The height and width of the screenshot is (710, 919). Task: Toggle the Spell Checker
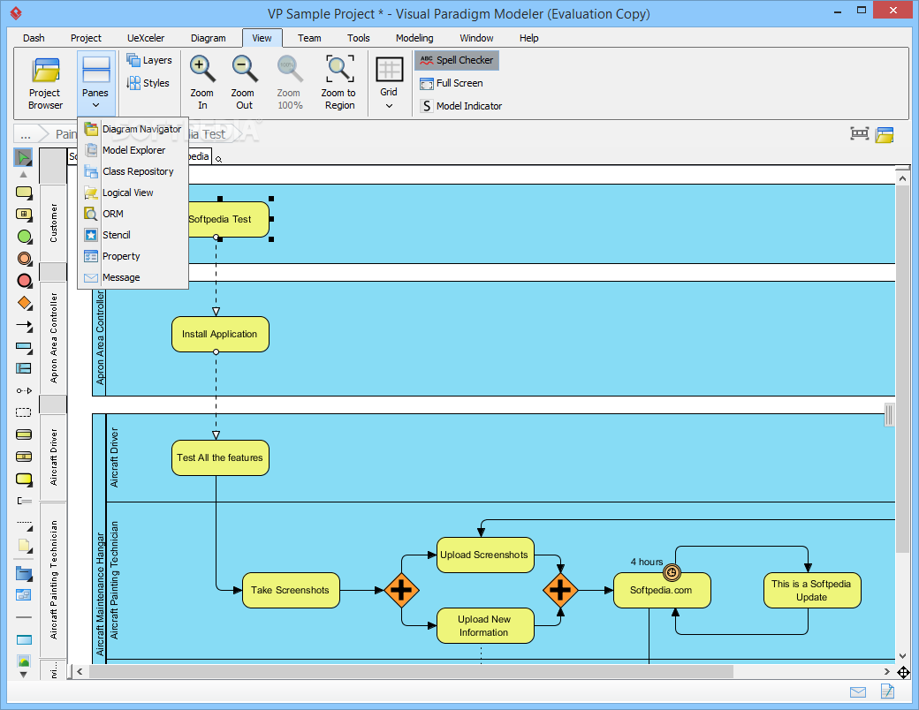coord(457,60)
